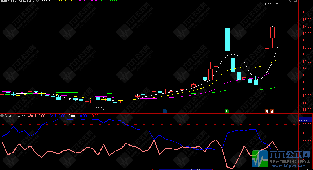Viewport: 313px width, 170px height.
Task: Click the 涨 rise event marker
Action: pos(272,111)
